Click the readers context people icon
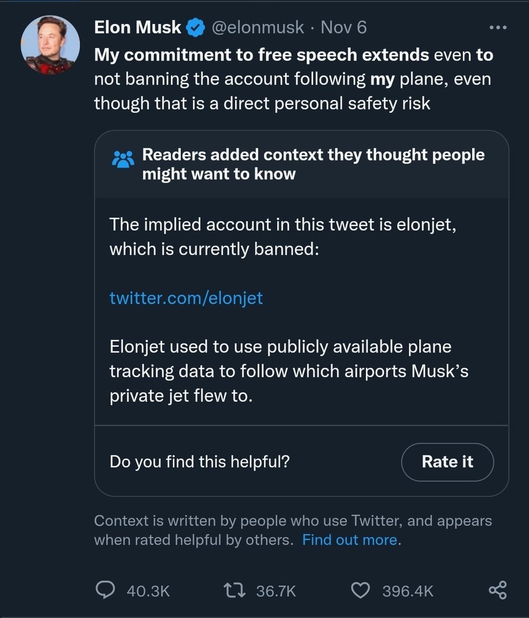 123,159
